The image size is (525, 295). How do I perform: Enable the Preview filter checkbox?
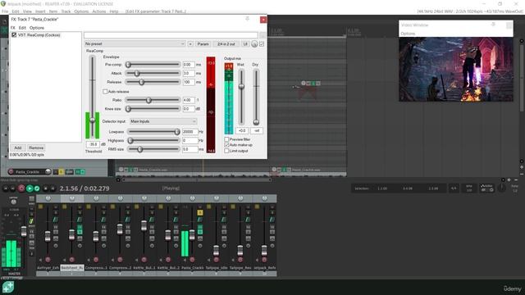coord(226,139)
